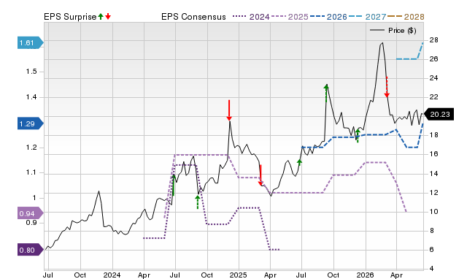Click the 1.29 value tag on the left axis
Viewport: 467px width, 279px height.
(x=31, y=123)
